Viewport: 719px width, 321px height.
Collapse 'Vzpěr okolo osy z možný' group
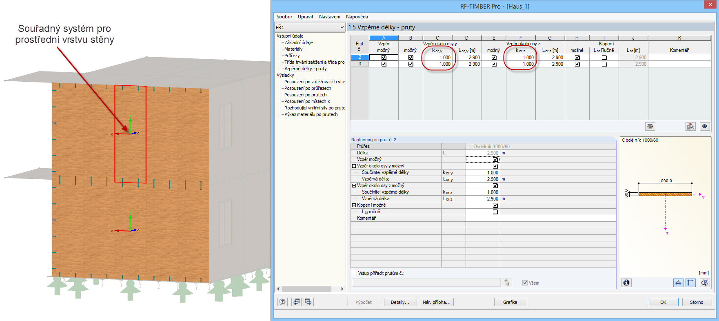click(x=354, y=186)
